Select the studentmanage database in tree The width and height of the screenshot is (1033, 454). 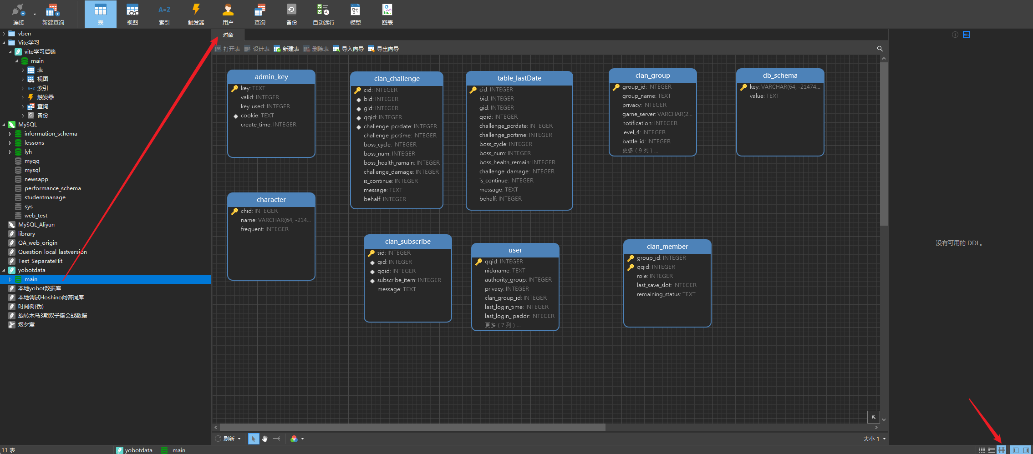45,197
